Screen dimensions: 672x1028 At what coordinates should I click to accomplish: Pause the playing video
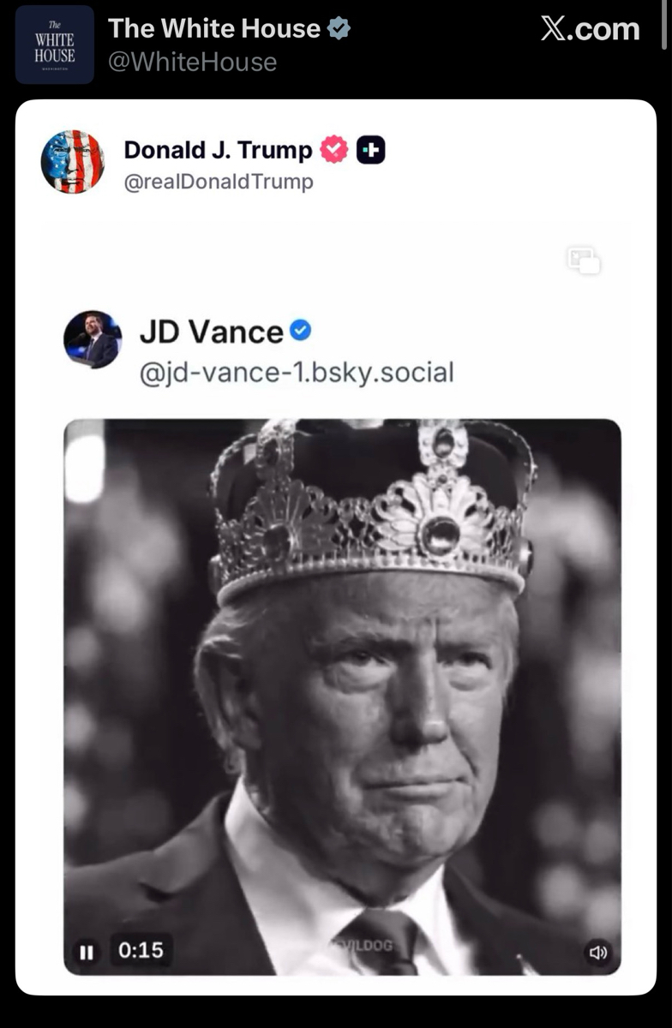(86, 951)
